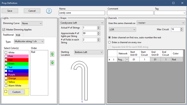Check the Pink color checkbox

(x=6, y=56)
